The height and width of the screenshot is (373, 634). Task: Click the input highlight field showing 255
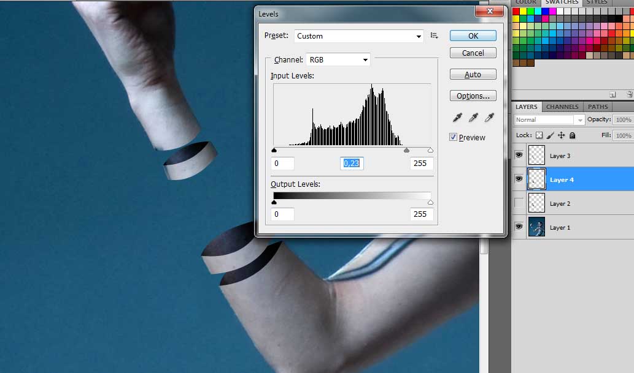[x=422, y=163]
